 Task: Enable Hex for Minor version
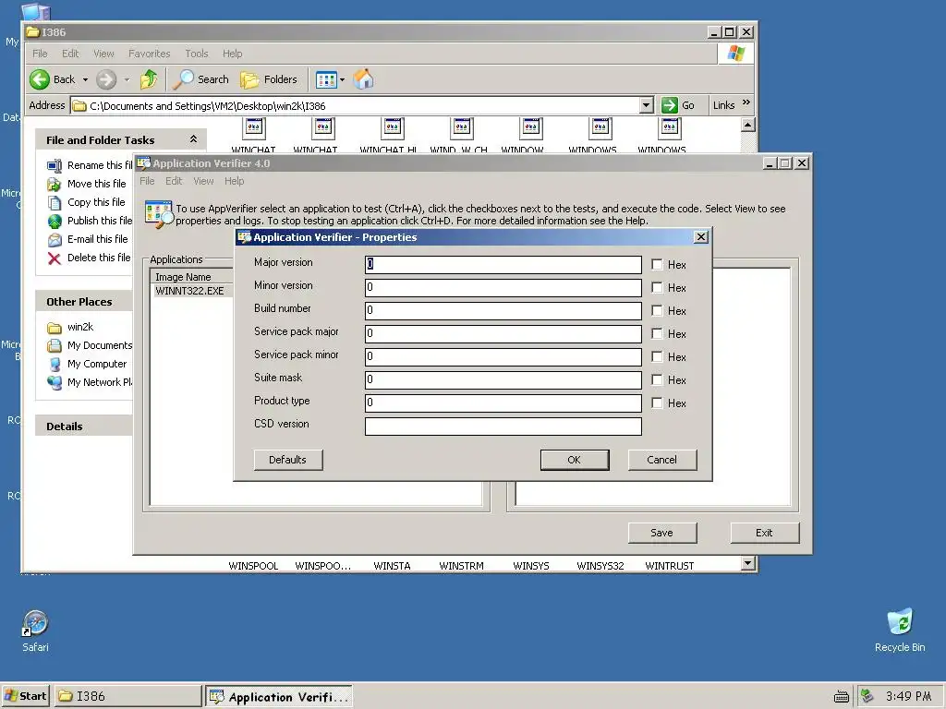pos(657,288)
